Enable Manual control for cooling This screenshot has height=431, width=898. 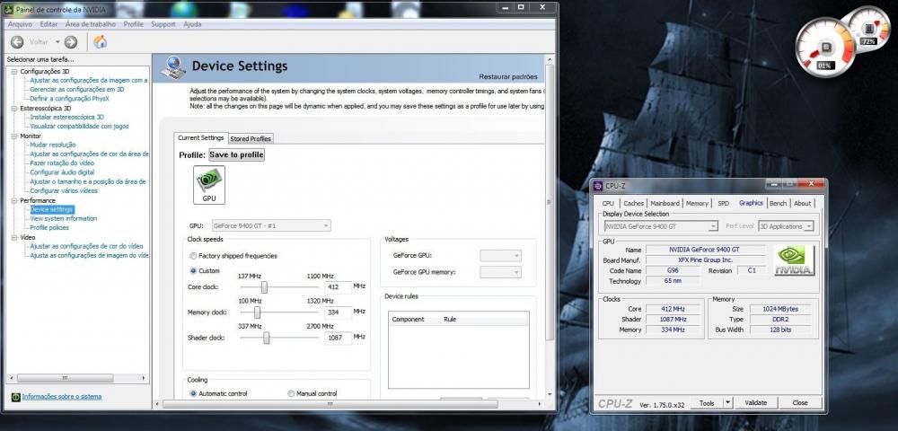pos(291,393)
